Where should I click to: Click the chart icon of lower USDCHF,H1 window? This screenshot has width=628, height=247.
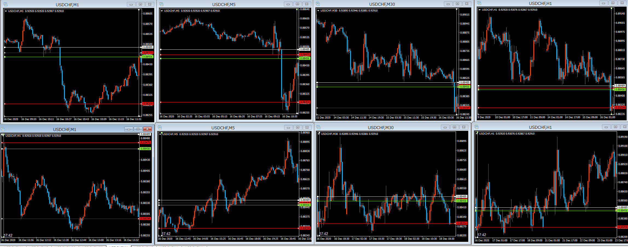(476, 127)
